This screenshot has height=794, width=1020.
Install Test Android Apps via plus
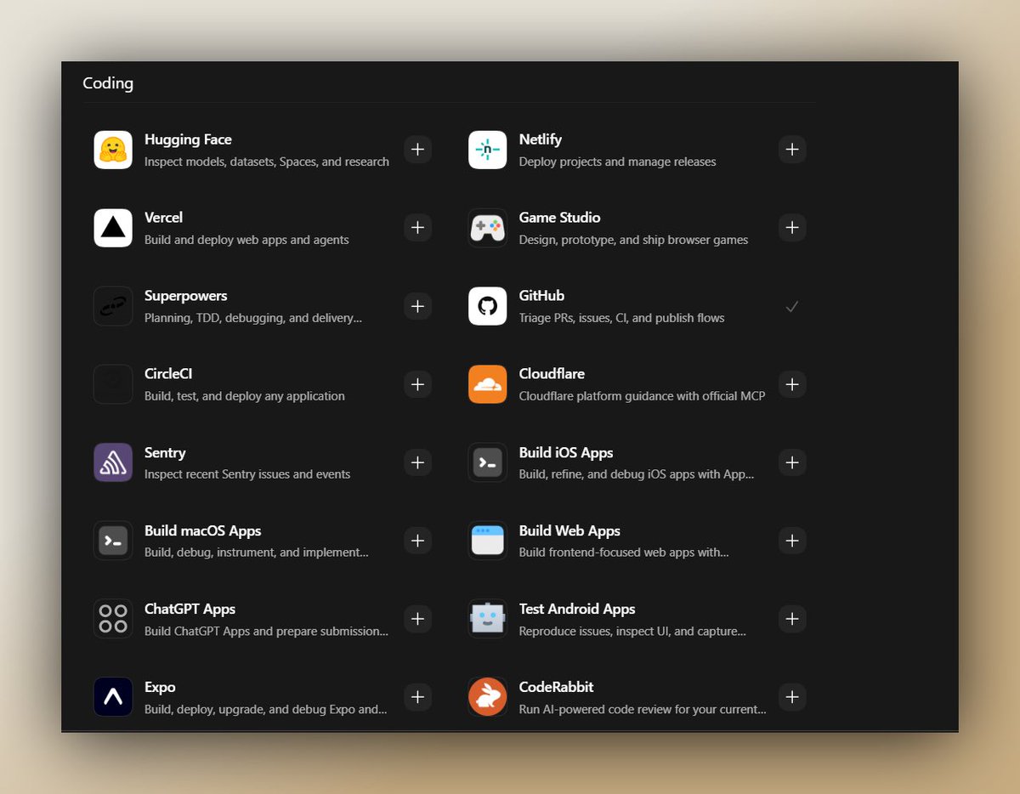(x=792, y=619)
